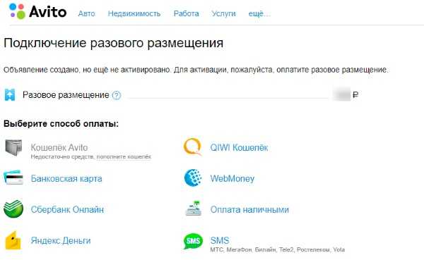Select Оплата наличными option
The width and height of the screenshot is (424, 260).
pos(249,209)
